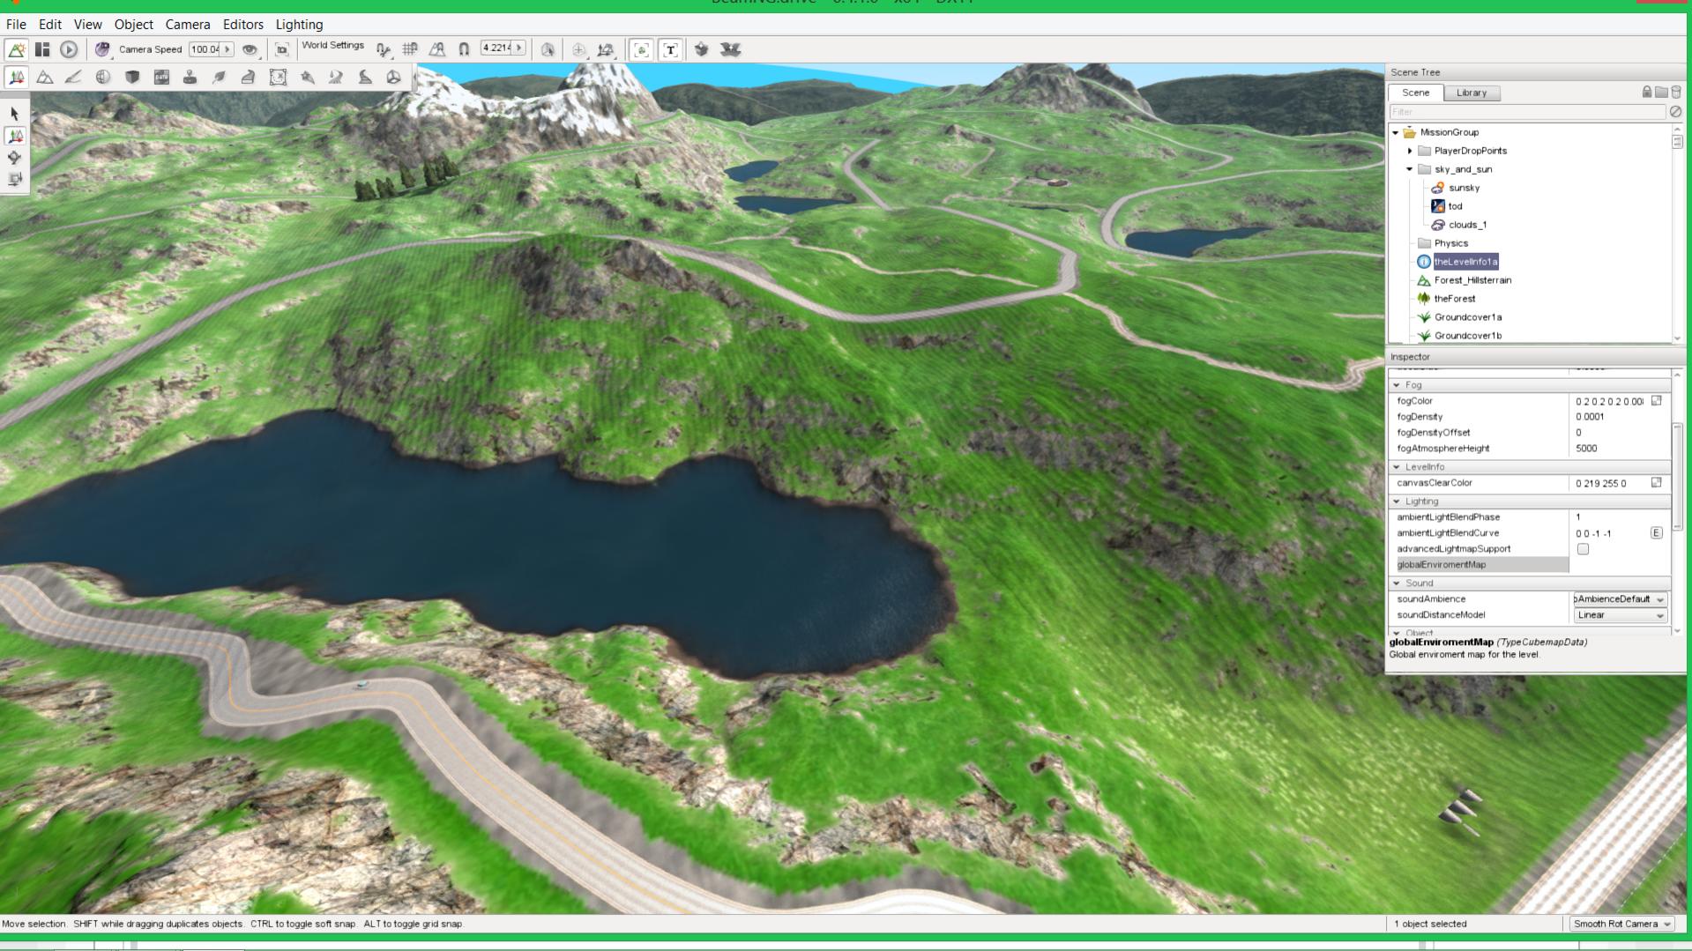
Task: Open the File menu
Action: [16, 25]
